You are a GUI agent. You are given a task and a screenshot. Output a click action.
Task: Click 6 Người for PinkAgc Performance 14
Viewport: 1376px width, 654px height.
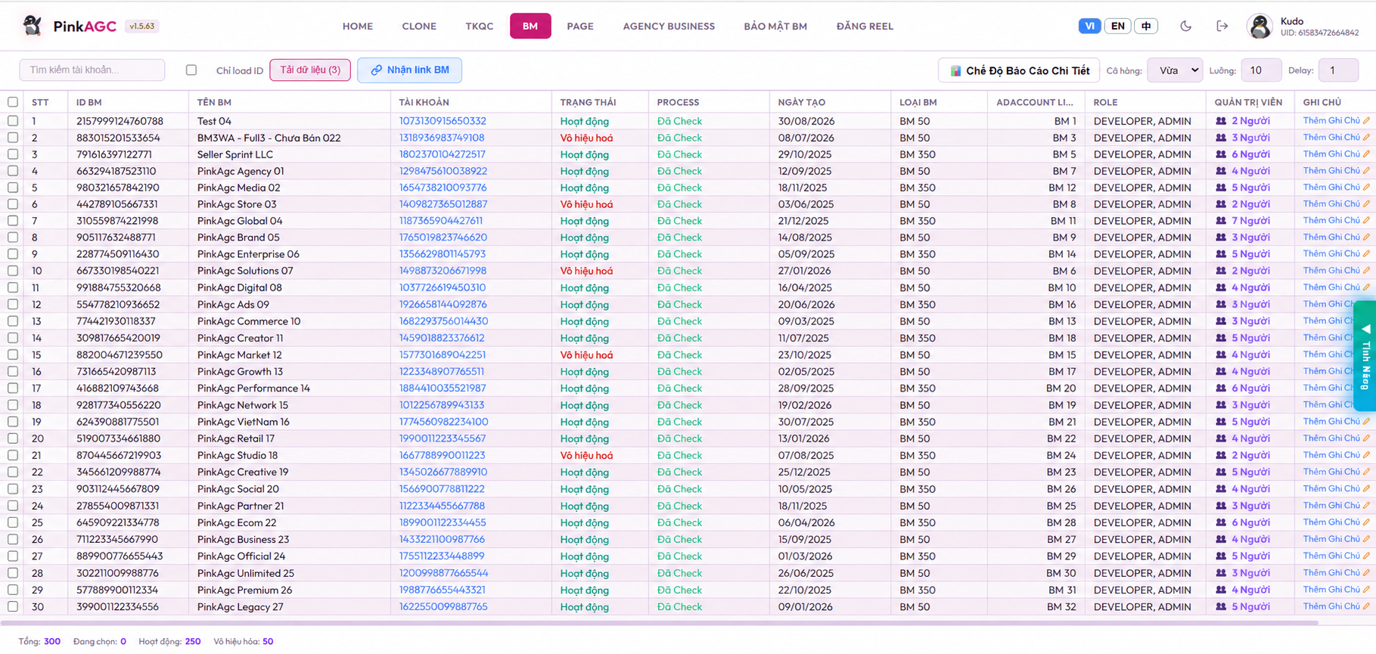click(x=1250, y=388)
